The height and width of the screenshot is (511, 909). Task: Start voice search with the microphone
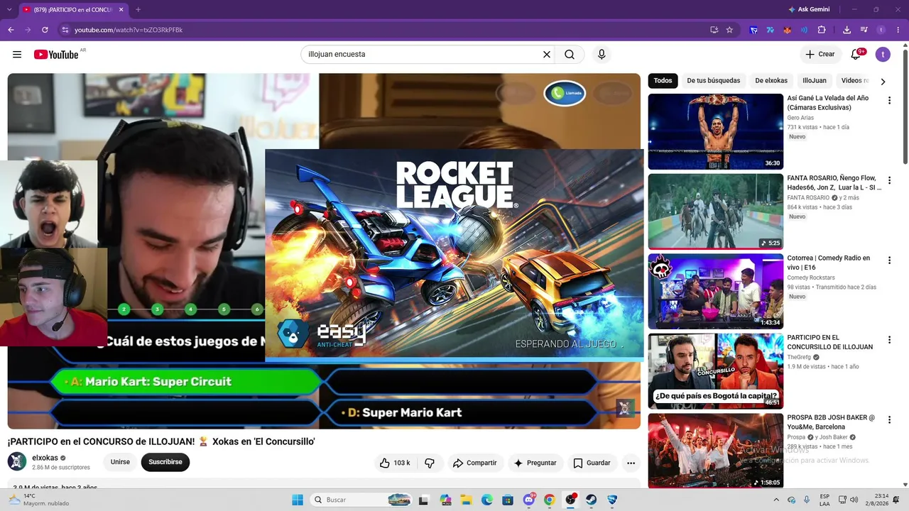click(602, 55)
